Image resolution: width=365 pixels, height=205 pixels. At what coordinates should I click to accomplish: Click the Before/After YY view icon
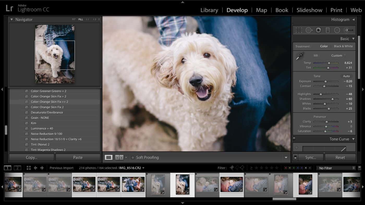click(119, 157)
